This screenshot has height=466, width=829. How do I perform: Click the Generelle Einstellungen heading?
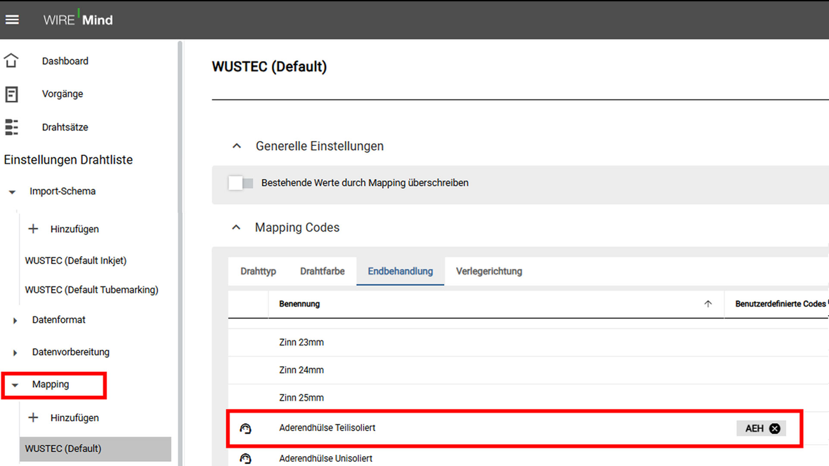tap(320, 146)
